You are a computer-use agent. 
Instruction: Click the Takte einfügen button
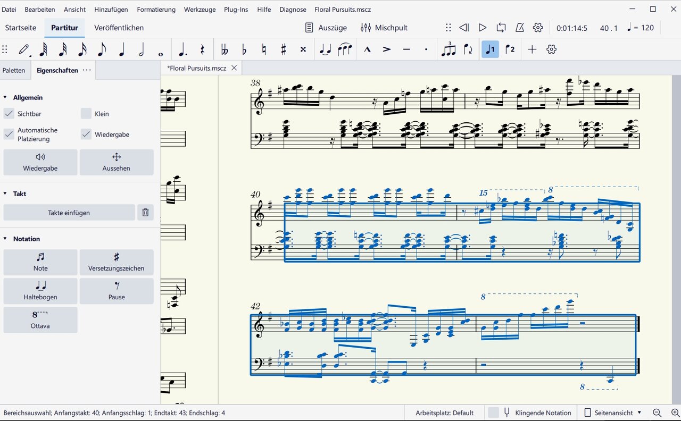[69, 213]
